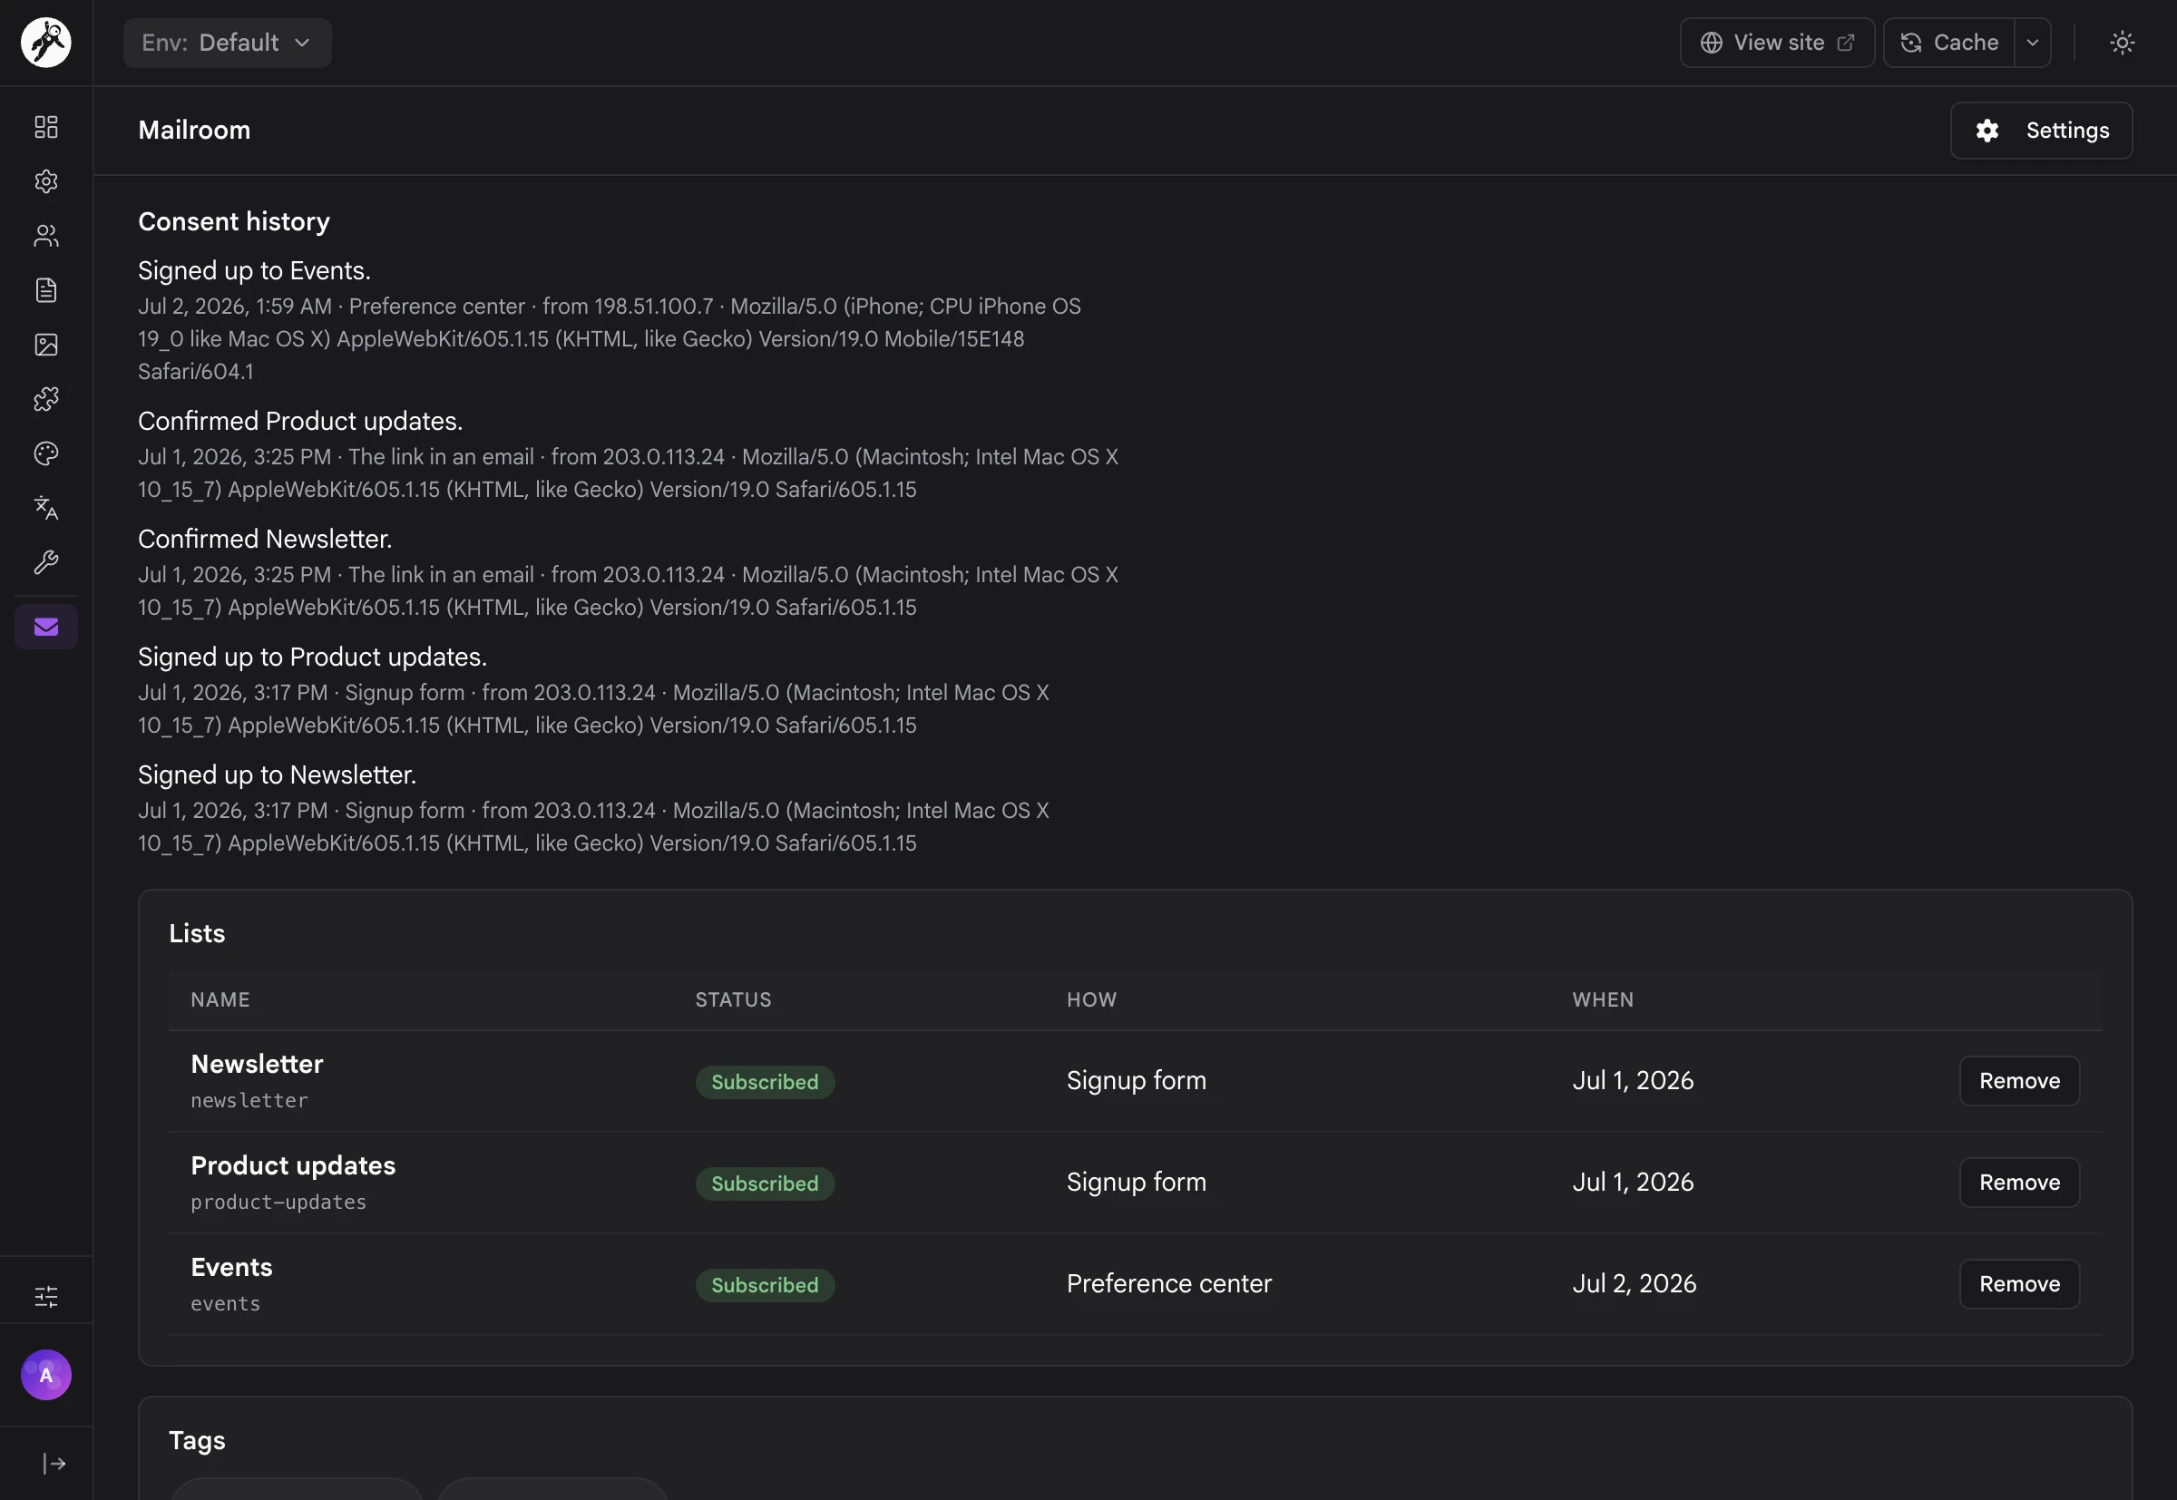
Task: Remove the Newsletter list subscription
Action: click(x=2019, y=1081)
